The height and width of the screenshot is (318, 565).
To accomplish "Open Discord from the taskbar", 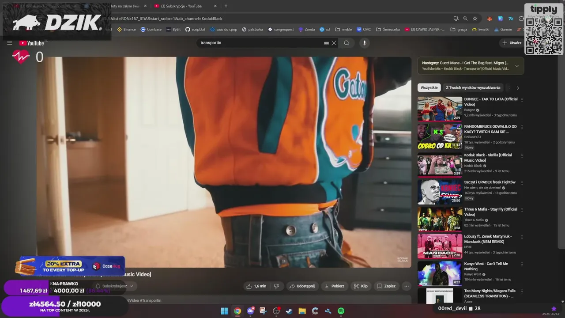I will tap(250, 311).
